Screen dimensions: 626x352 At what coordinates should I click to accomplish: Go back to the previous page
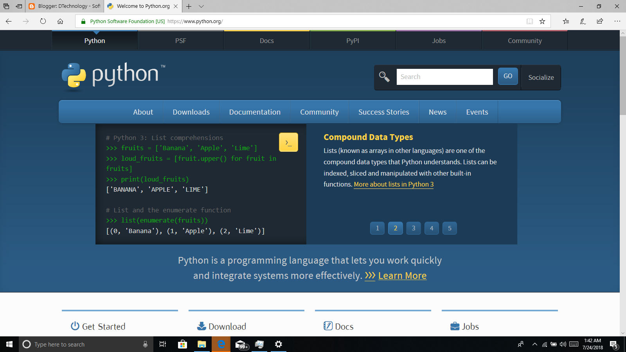coord(9,21)
